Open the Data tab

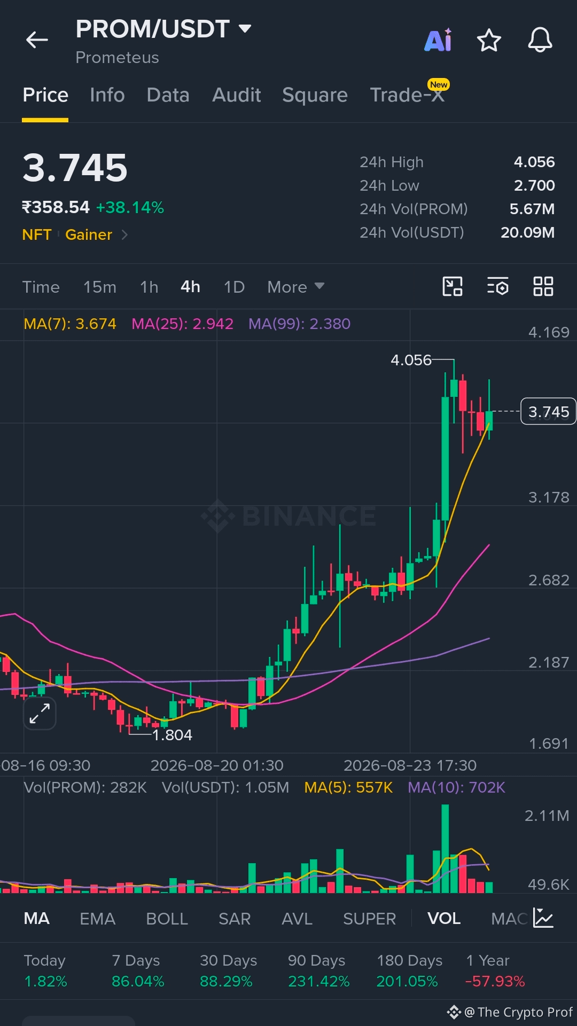click(x=168, y=95)
